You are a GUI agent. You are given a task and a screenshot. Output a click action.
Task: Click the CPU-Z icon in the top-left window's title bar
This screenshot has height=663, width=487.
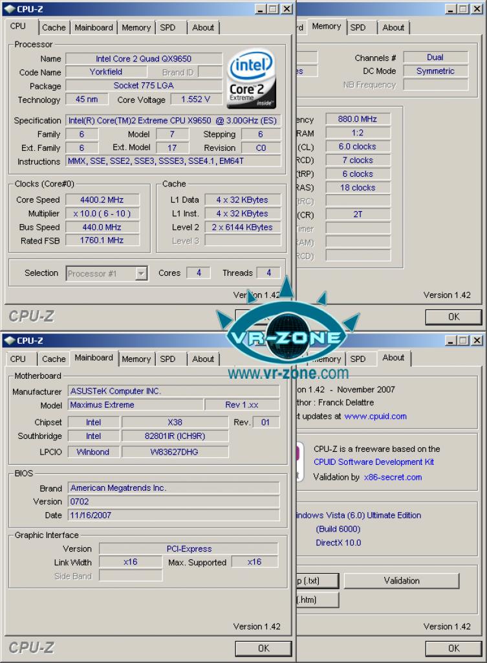click(9, 9)
